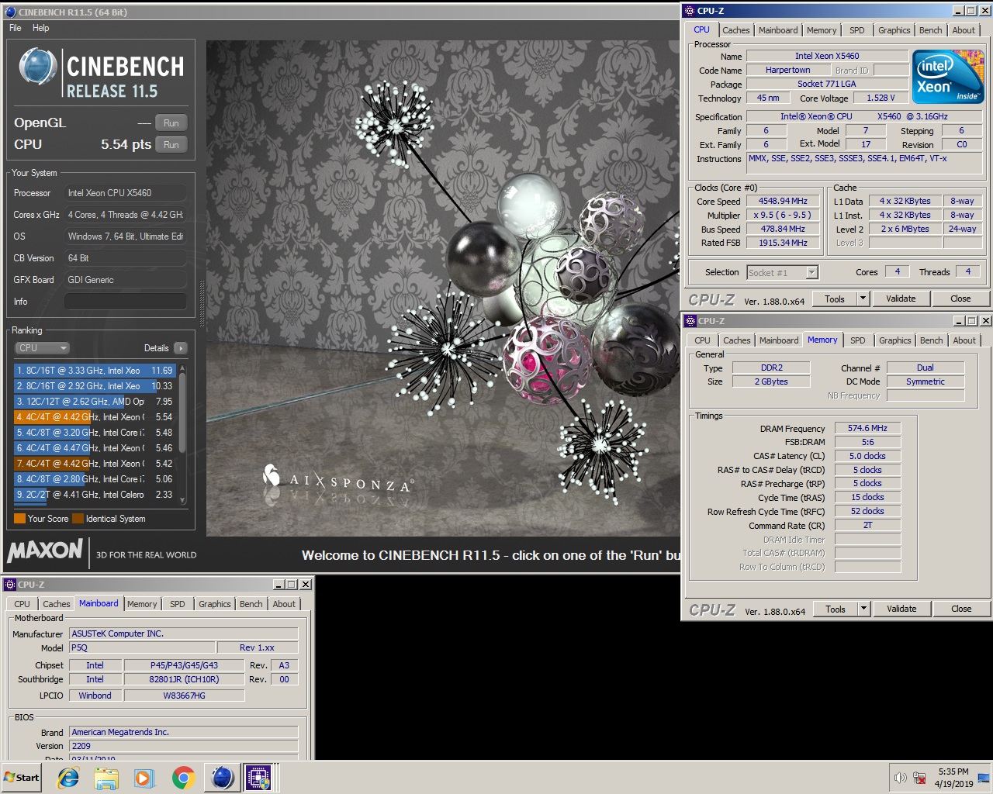Click the Cinebench sphere logo
The height and width of the screenshot is (794, 993).
[x=37, y=66]
